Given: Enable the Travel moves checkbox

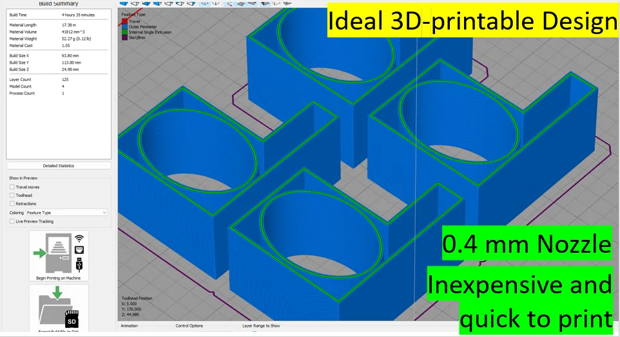Looking at the screenshot, I should tap(12, 187).
